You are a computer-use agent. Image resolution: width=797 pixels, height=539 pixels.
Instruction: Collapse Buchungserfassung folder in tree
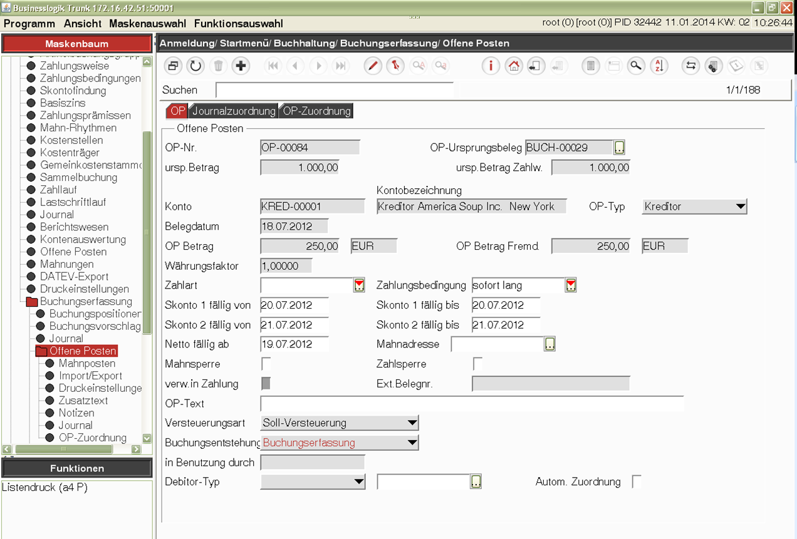coord(31,302)
